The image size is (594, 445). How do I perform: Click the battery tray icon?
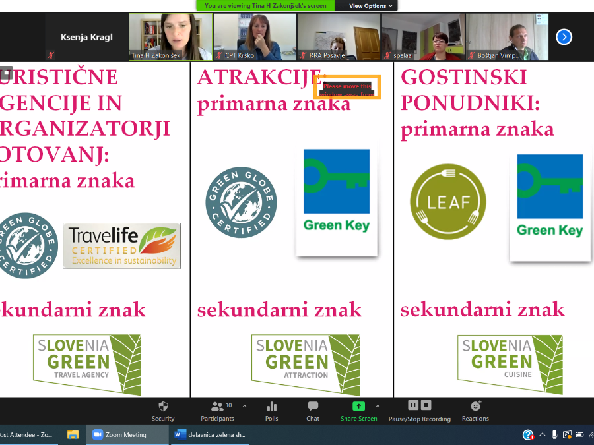pos(579,435)
